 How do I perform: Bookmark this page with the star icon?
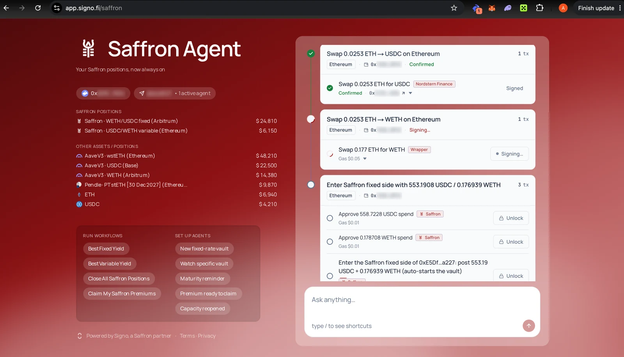454,8
